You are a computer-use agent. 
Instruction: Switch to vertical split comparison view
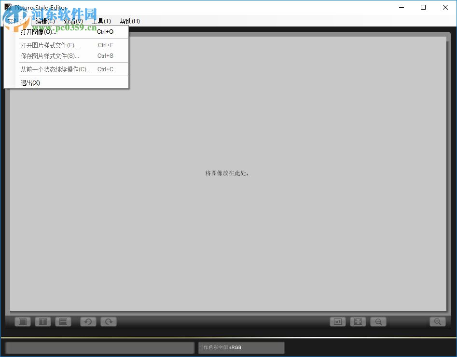pos(42,321)
